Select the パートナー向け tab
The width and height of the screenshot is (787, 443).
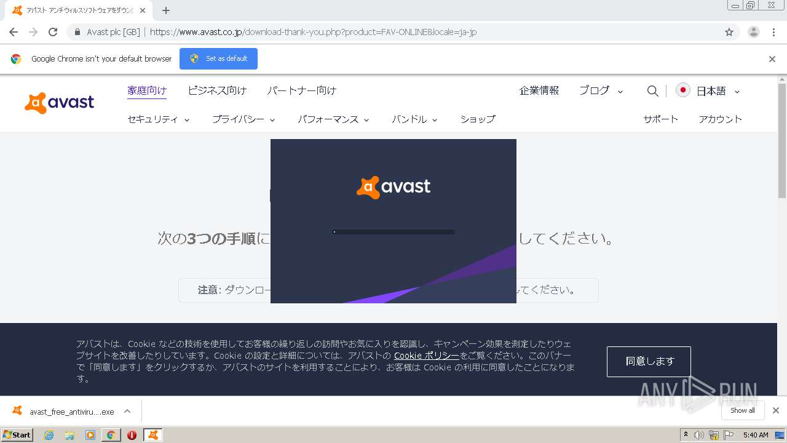pos(302,90)
